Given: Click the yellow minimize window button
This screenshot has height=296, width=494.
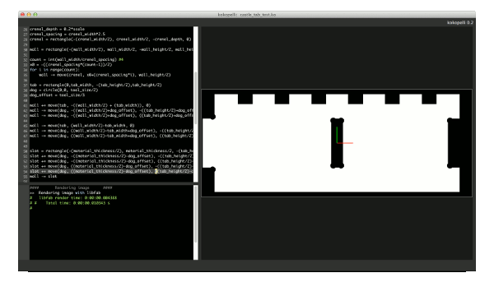Looking at the screenshot, I should [x=29, y=15].
